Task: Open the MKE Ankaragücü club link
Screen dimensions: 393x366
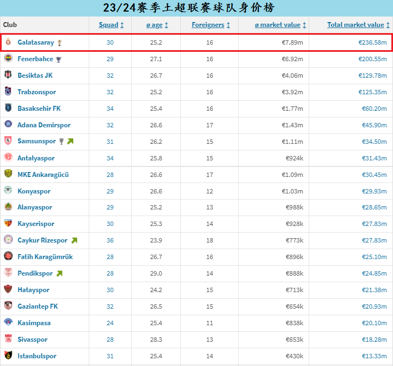Action: [43, 175]
